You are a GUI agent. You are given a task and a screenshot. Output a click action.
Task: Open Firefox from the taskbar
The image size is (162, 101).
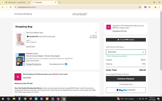point(30,99)
